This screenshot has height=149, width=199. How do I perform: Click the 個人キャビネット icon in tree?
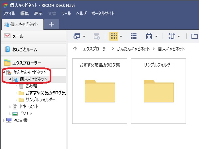tap(15, 79)
